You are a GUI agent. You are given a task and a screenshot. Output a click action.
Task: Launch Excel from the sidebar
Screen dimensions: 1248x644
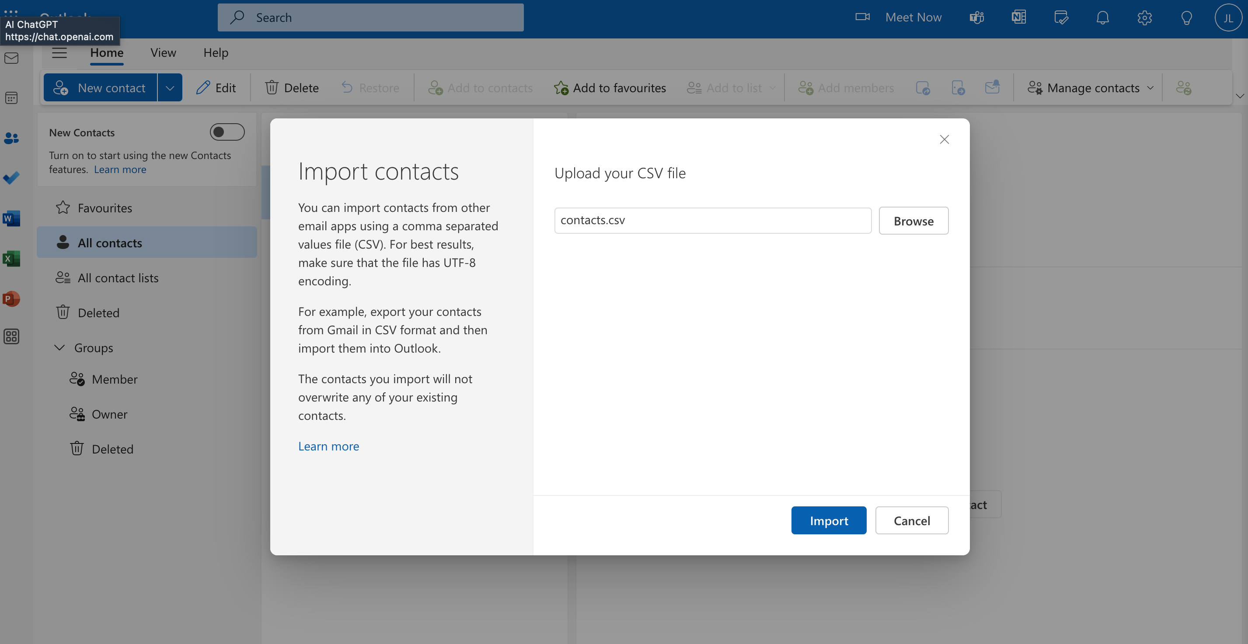11,258
